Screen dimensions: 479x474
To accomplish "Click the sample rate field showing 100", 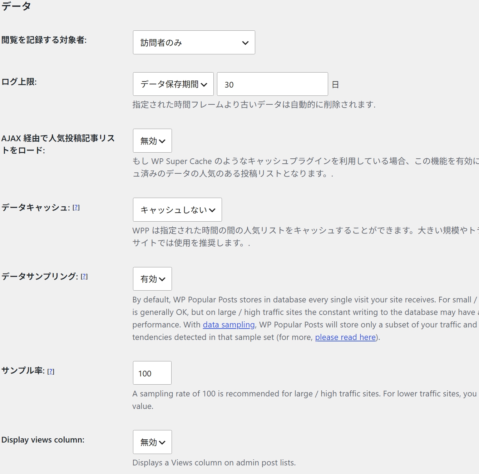I will (x=152, y=373).
